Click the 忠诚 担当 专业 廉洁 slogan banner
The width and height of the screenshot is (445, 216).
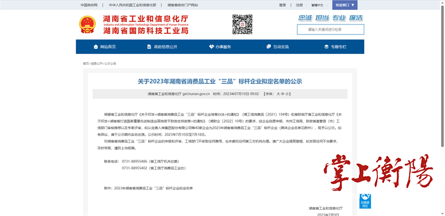[x=330, y=18]
